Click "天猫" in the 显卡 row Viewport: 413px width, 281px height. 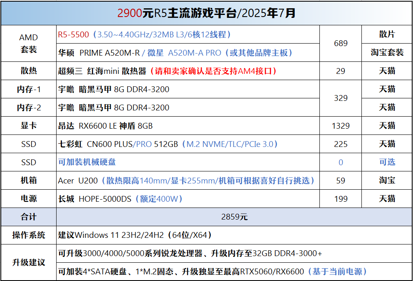coord(387,126)
